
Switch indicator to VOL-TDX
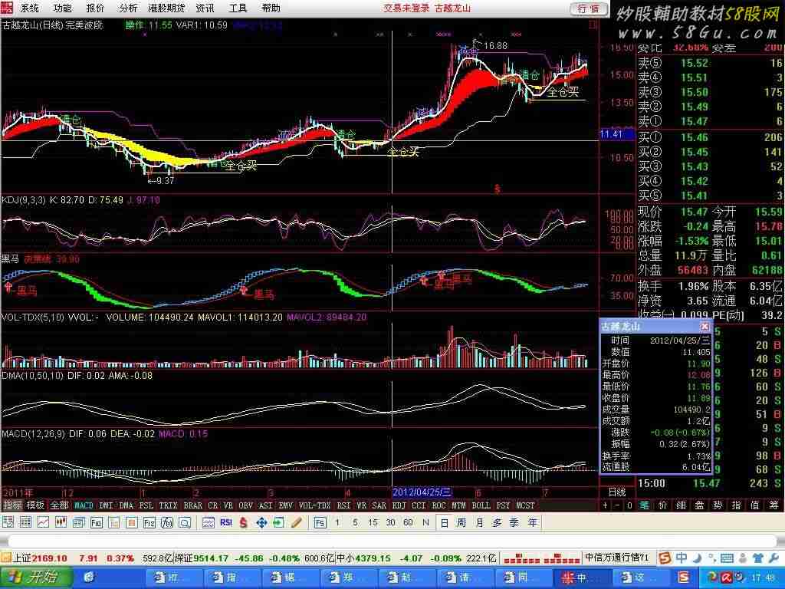click(x=314, y=505)
